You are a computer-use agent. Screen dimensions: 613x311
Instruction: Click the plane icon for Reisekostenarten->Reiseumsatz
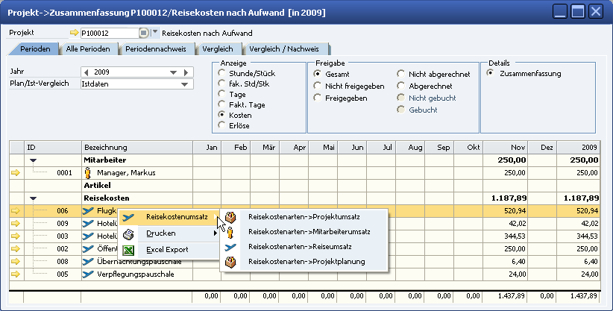(230, 247)
